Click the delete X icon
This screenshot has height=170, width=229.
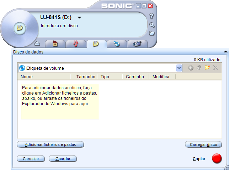point(215,68)
